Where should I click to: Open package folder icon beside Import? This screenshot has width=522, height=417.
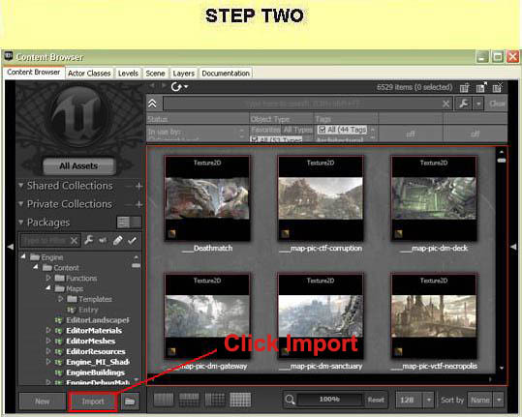[130, 402]
